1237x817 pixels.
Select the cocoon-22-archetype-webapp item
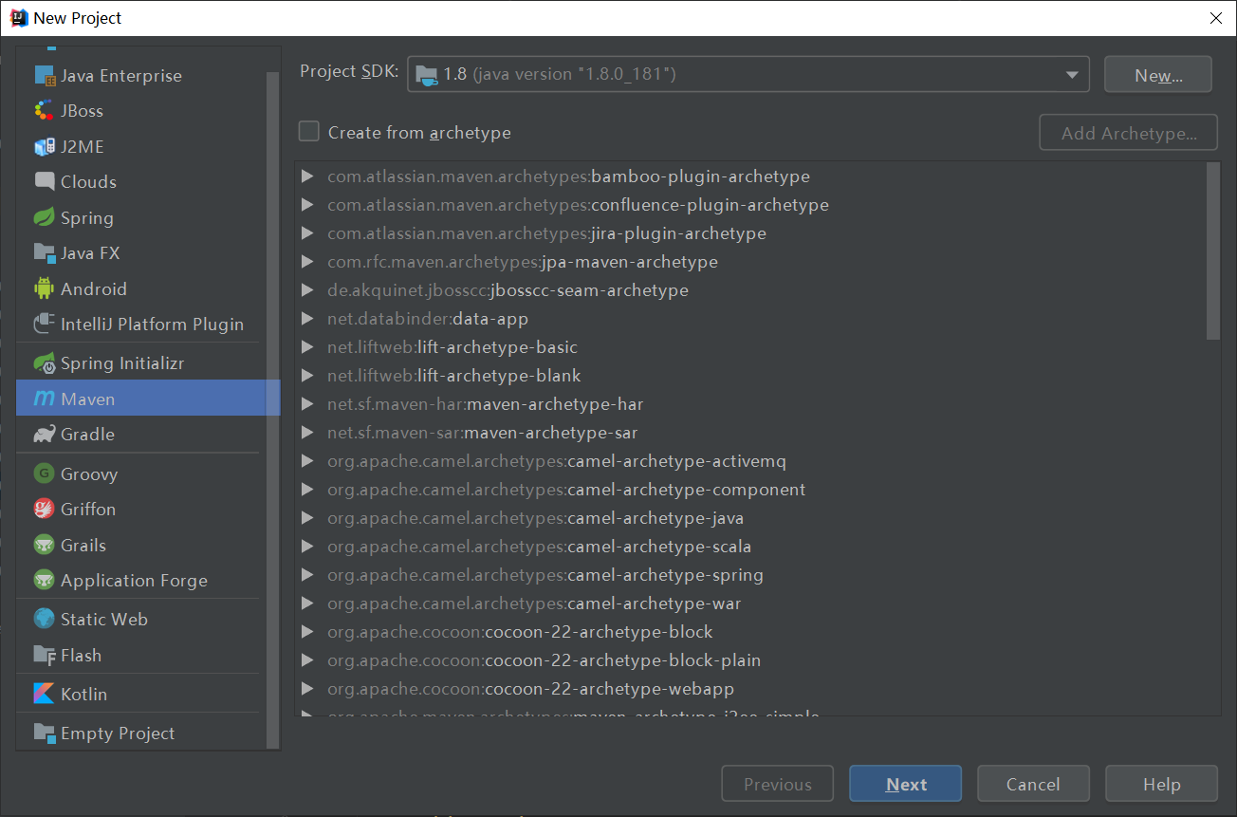609,689
